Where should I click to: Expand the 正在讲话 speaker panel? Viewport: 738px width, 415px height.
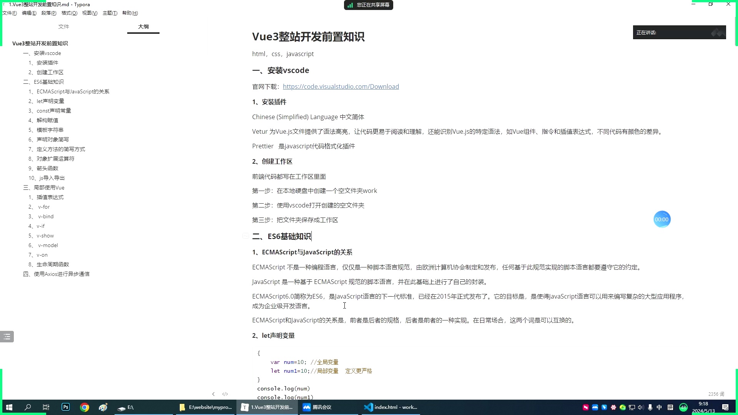tap(679, 32)
